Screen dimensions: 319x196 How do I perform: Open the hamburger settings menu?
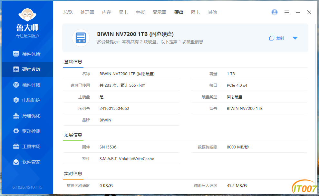(287, 12)
